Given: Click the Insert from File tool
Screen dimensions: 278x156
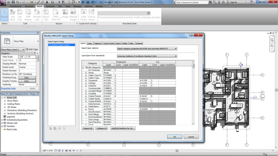Looking at the screenshot, I should tap(56, 14).
